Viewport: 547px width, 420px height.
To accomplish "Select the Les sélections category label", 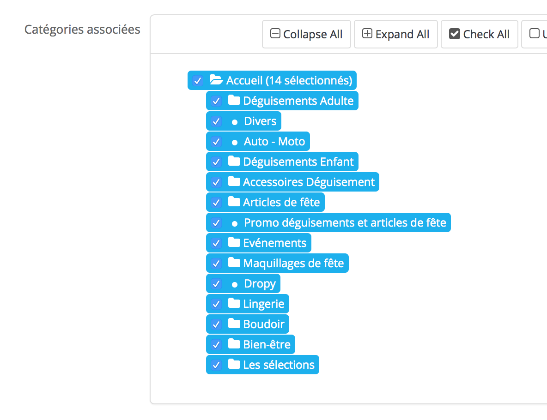I will click(279, 365).
